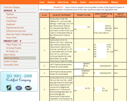
Task: Open the Dipon Group menu
Action: coord(63,2)
